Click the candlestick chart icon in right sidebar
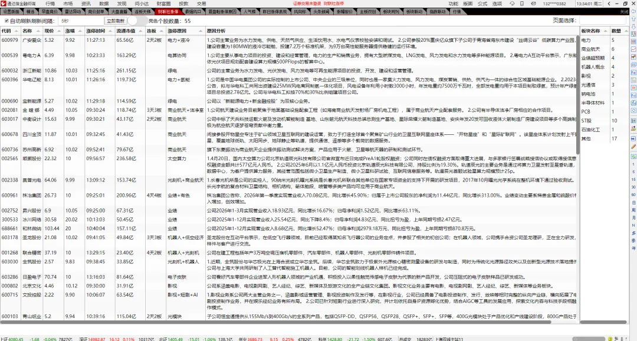The image size is (637, 341). (633, 57)
